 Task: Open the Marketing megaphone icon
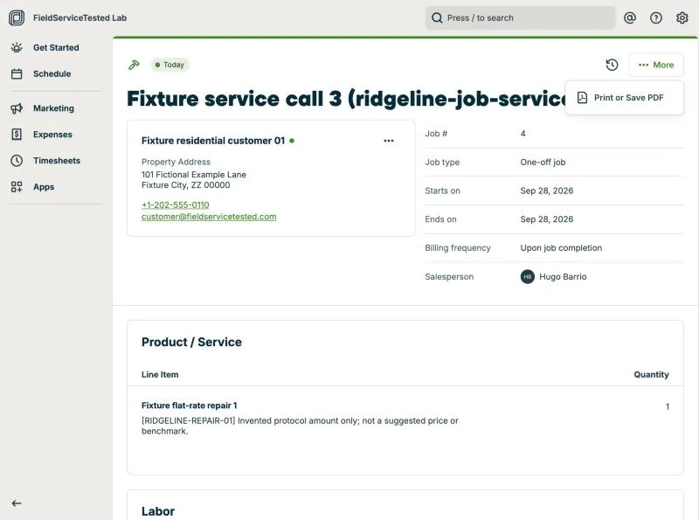point(17,108)
